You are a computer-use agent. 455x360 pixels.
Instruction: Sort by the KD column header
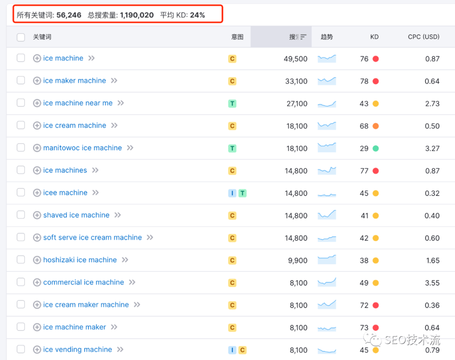click(374, 37)
